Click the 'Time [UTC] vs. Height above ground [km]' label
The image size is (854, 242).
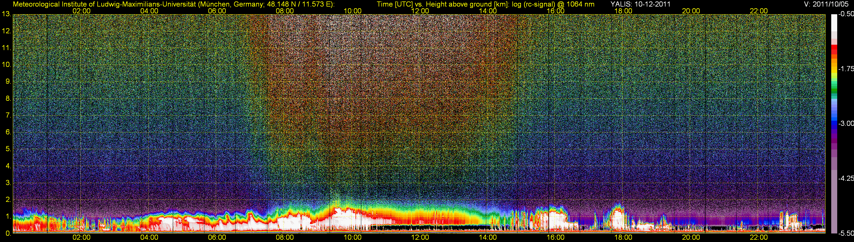click(x=443, y=4)
